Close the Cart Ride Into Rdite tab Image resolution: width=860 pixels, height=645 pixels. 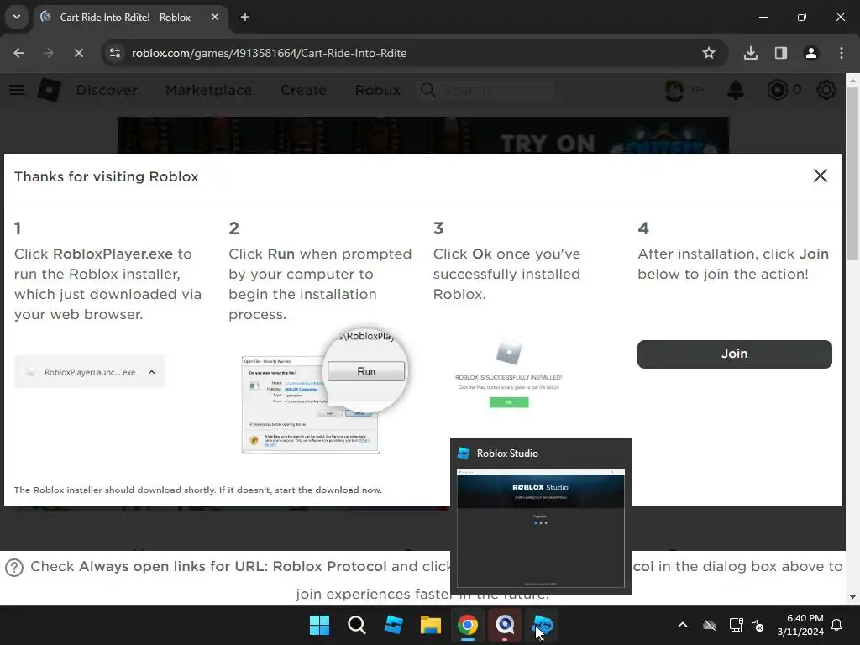[x=215, y=17]
